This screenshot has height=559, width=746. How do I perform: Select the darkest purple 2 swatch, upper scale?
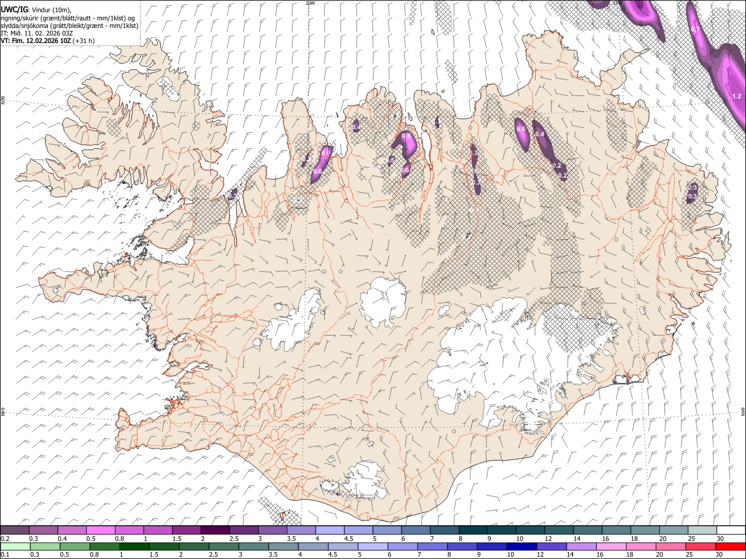(214, 530)
